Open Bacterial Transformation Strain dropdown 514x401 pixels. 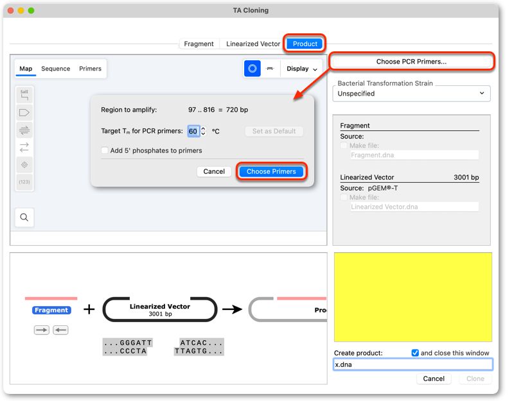[x=411, y=94]
